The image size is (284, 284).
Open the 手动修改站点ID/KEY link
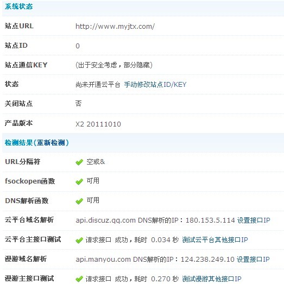(155, 84)
